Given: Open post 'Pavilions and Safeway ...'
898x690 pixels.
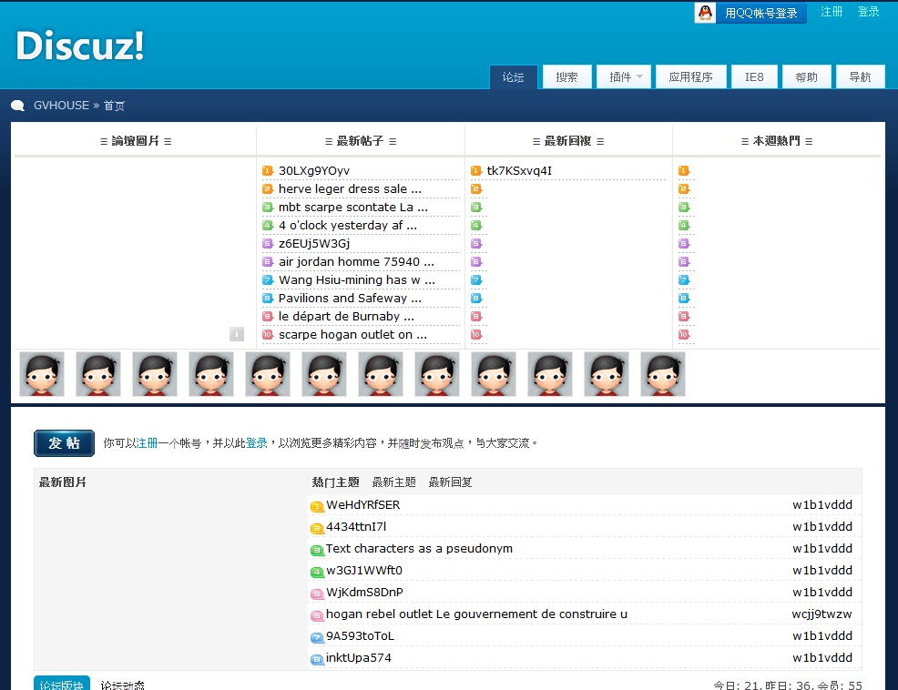Looking at the screenshot, I should pyautogui.click(x=350, y=299).
